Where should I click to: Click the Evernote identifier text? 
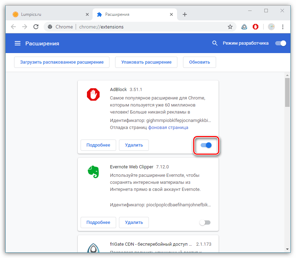(x=160, y=205)
